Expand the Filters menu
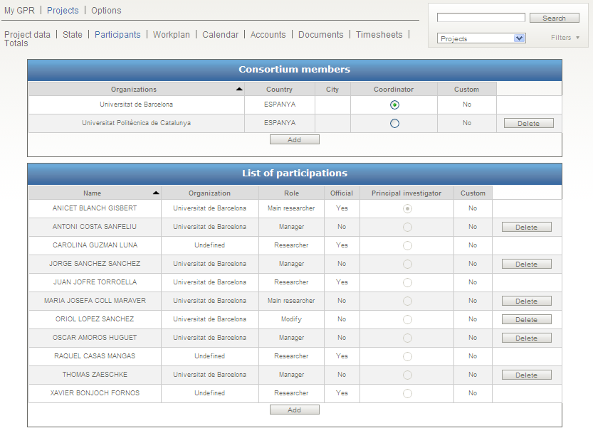Image resolution: width=593 pixels, height=433 pixels. [565, 38]
